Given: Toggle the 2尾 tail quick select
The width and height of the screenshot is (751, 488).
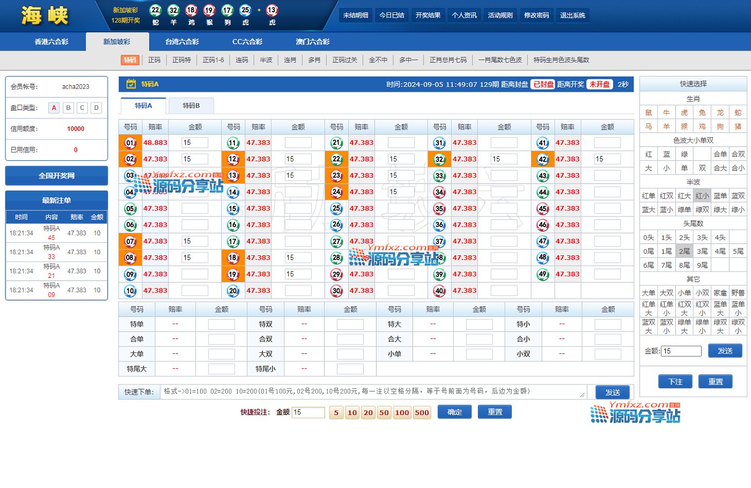Looking at the screenshot, I should (x=684, y=251).
